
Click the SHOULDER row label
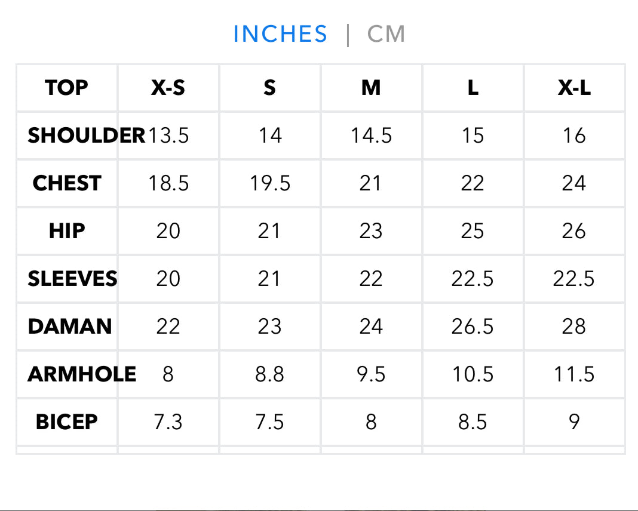click(x=86, y=136)
